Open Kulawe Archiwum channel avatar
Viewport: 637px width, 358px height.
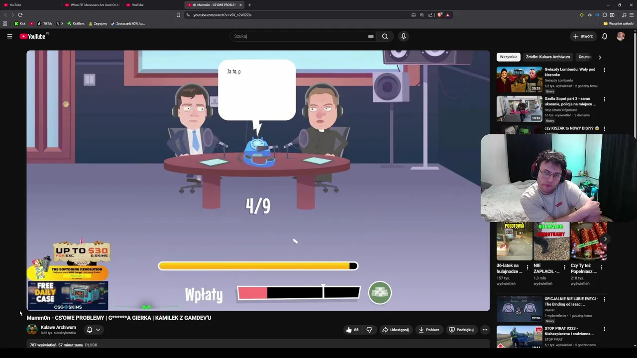(32, 330)
